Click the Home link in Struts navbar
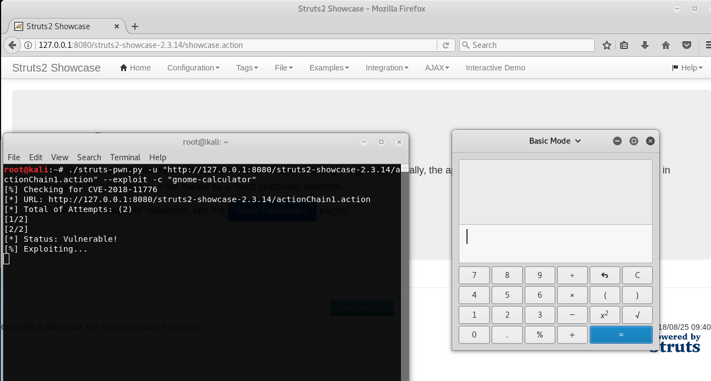Image resolution: width=711 pixels, height=381 pixels. coord(135,68)
